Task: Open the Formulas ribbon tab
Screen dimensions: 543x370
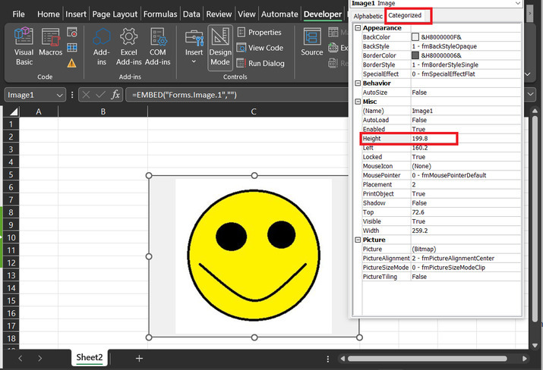Action: 161,14
